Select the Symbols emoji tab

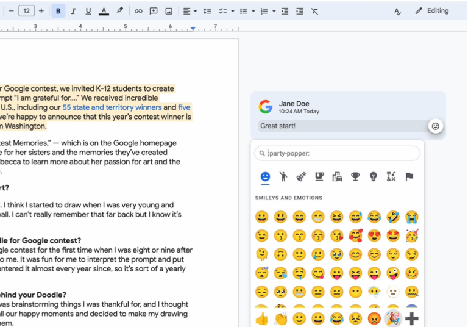(391, 177)
